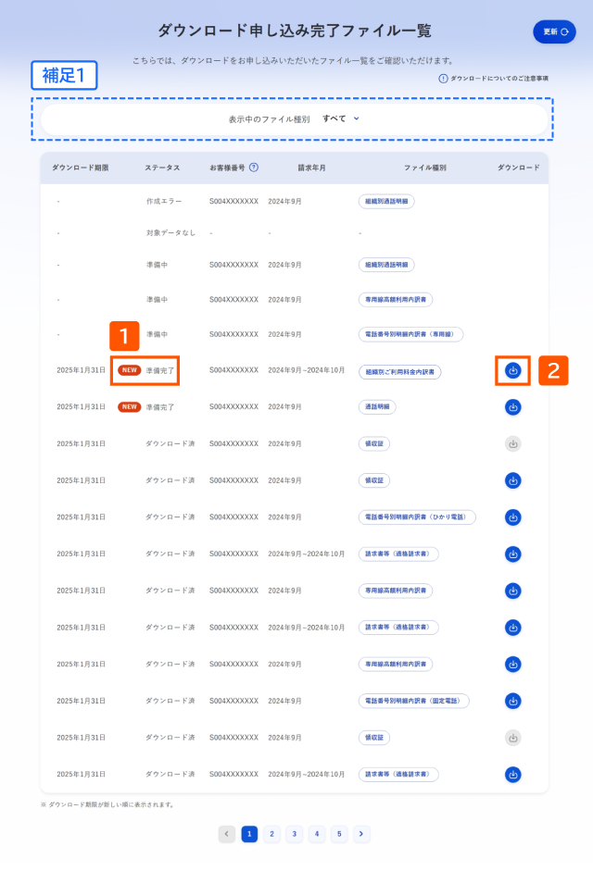Download the last row 請求書等 file
The image size is (593, 871).
(x=513, y=775)
